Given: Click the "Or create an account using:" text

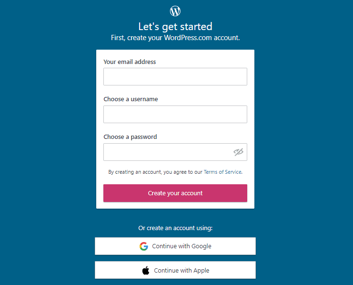Looking at the screenshot, I should [x=175, y=228].
